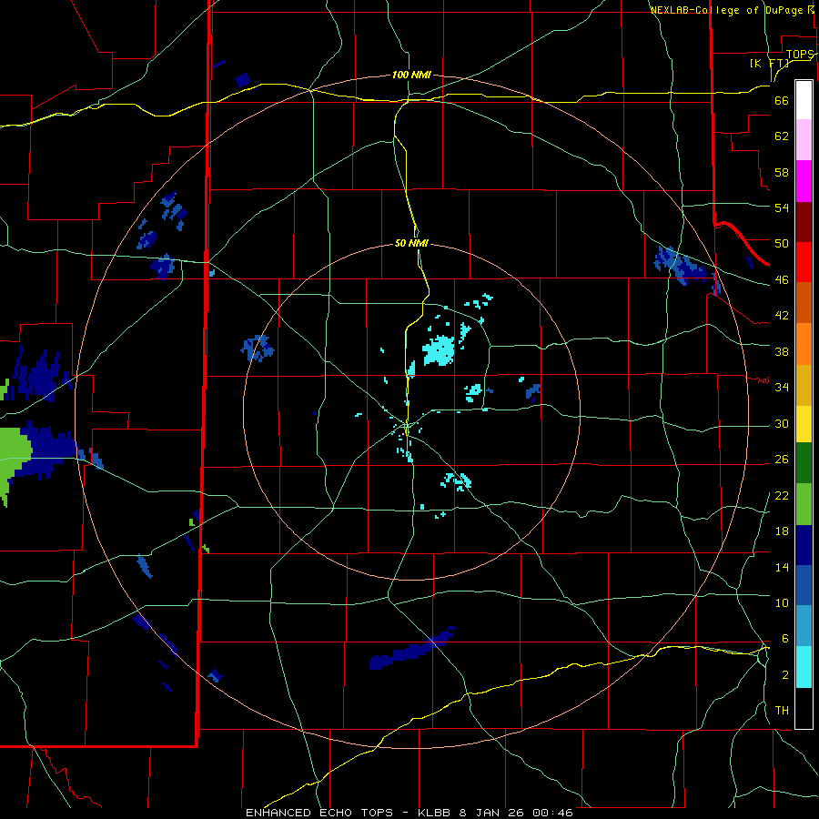Click the navy blue legend swatch
The height and width of the screenshot is (819, 819).
click(x=804, y=545)
